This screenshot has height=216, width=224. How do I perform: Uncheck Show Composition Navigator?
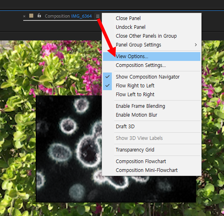tap(151, 77)
